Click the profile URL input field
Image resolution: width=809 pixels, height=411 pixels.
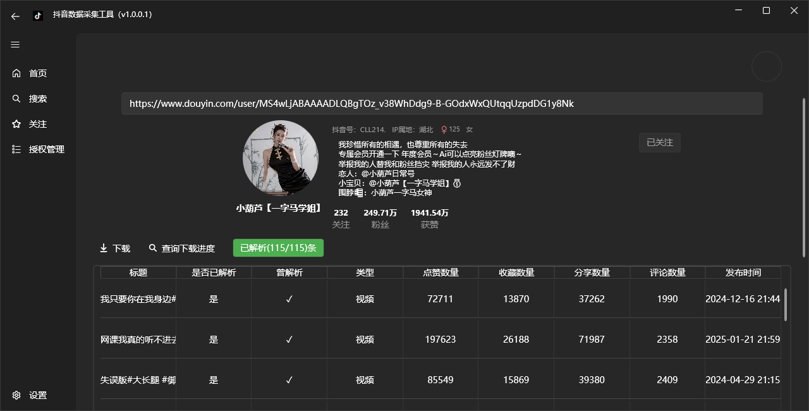click(442, 104)
